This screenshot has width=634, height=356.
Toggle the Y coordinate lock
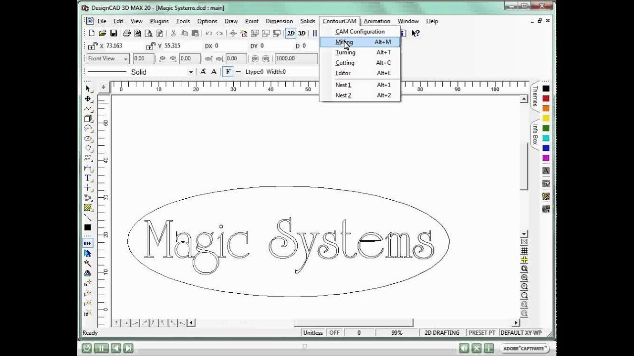pyautogui.click(x=151, y=45)
